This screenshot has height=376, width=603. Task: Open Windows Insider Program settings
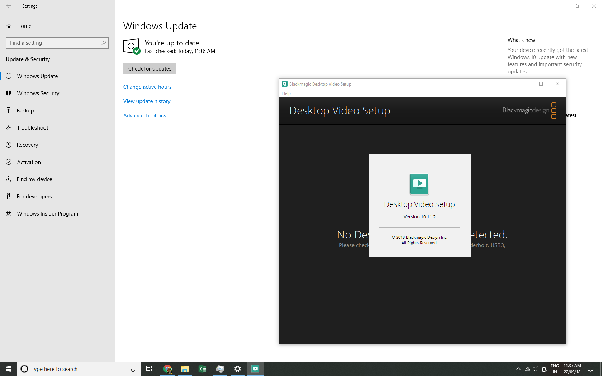(x=57, y=213)
